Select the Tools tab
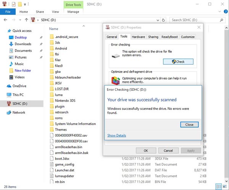 124,36
